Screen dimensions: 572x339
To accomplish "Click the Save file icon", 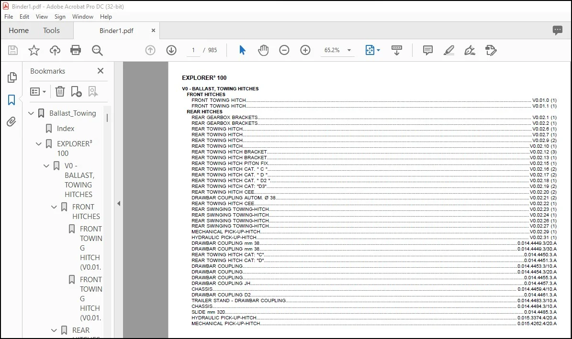I will tap(13, 50).
